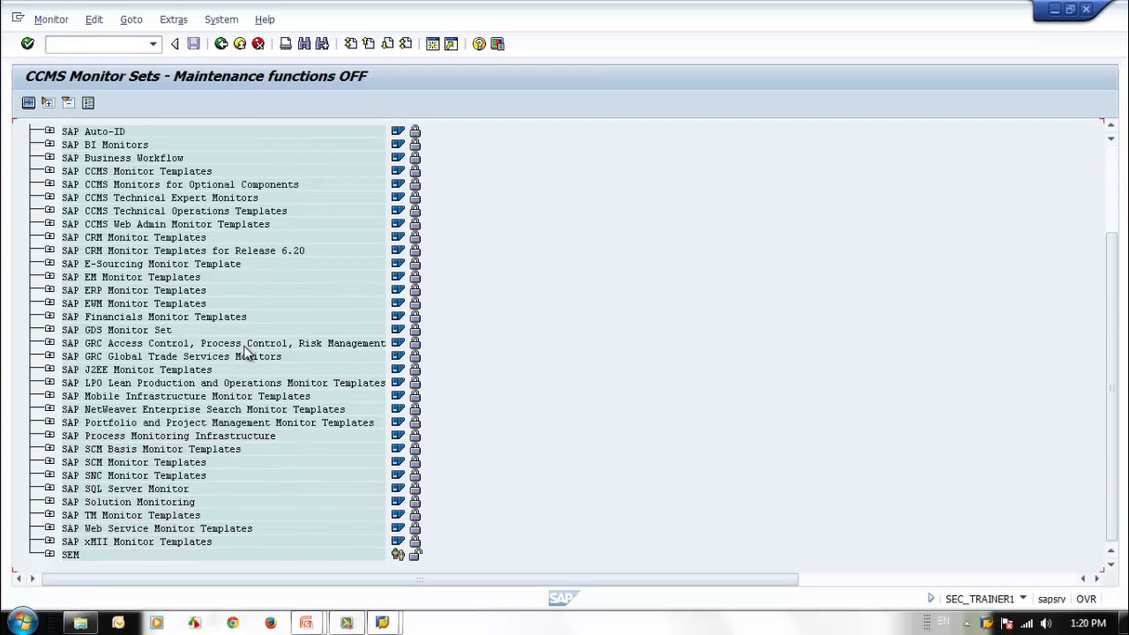Go back with the green Back arrow icon
Screen dimensions: 1129x635
click(221, 44)
